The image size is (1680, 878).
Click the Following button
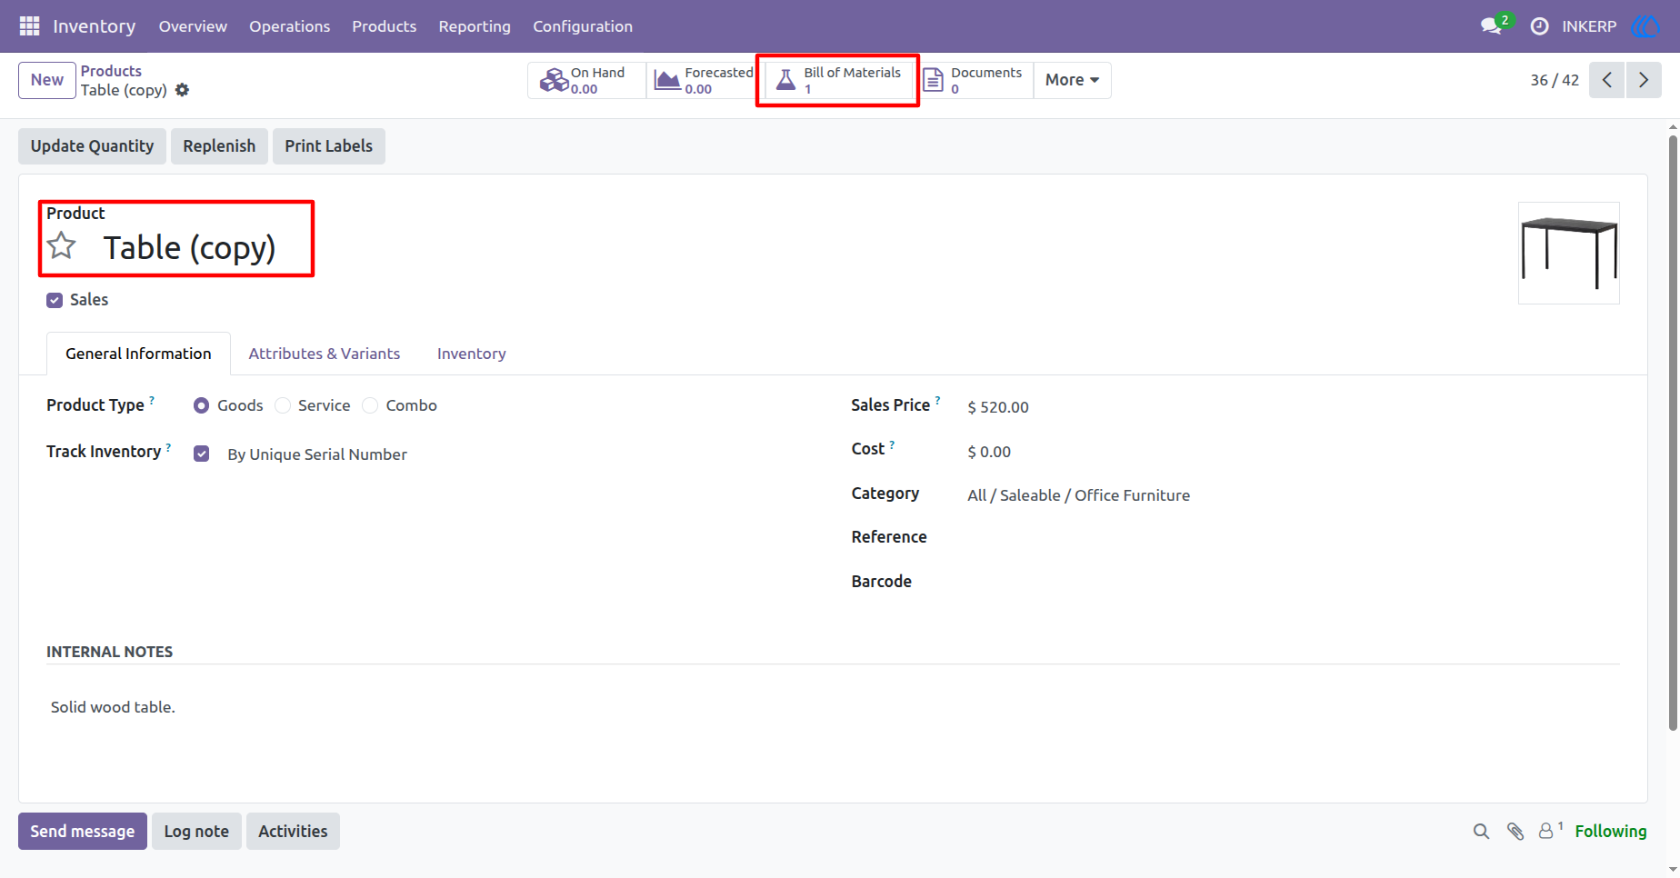pos(1610,832)
